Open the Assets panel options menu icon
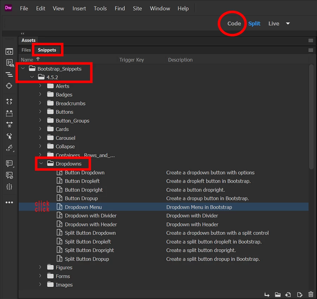 [x=311, y=40]
